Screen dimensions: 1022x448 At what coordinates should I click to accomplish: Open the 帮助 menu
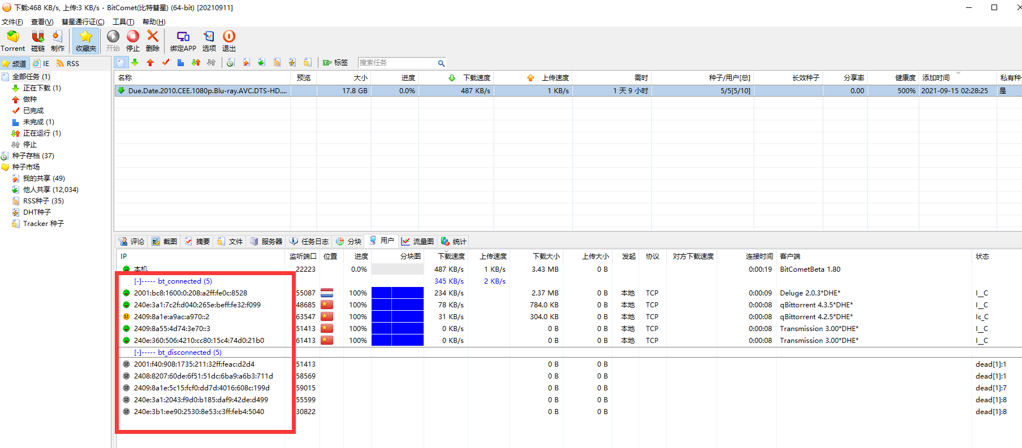pos(154,22)
